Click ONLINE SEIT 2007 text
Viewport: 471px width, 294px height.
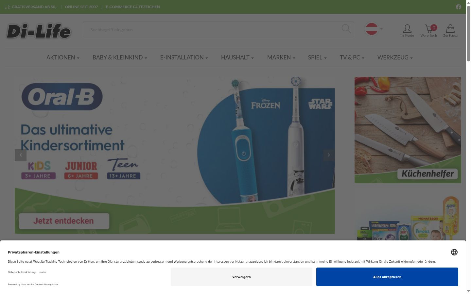[x=81, y=7]
